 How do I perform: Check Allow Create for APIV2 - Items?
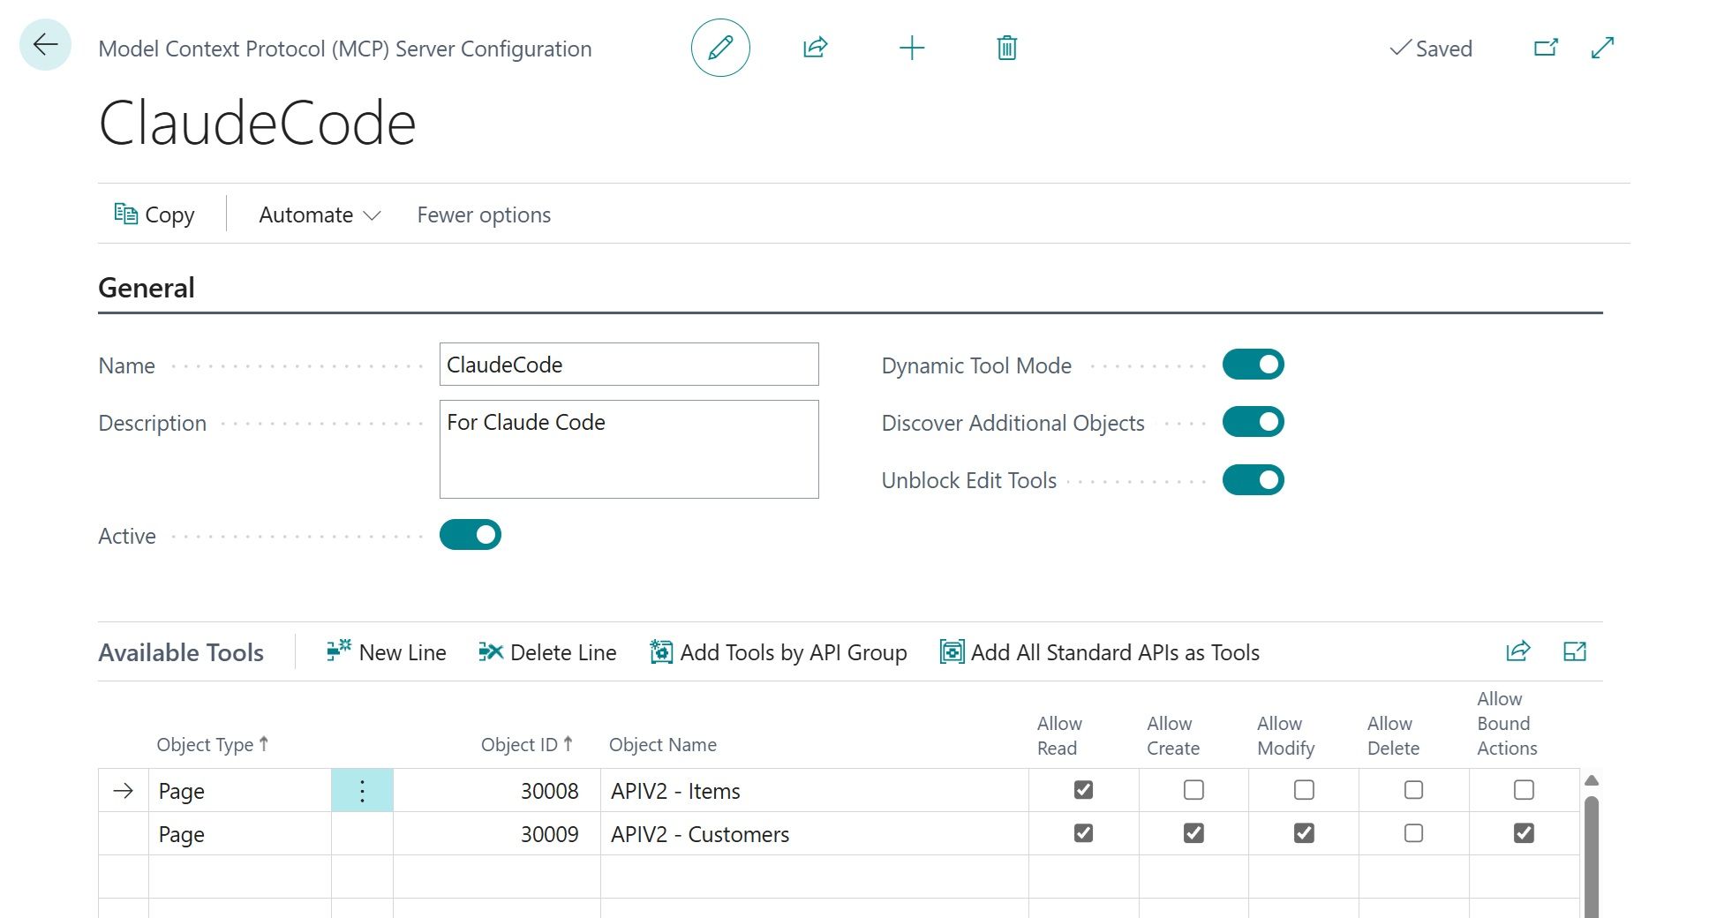pyautogui.click(x=1193, y=790)
